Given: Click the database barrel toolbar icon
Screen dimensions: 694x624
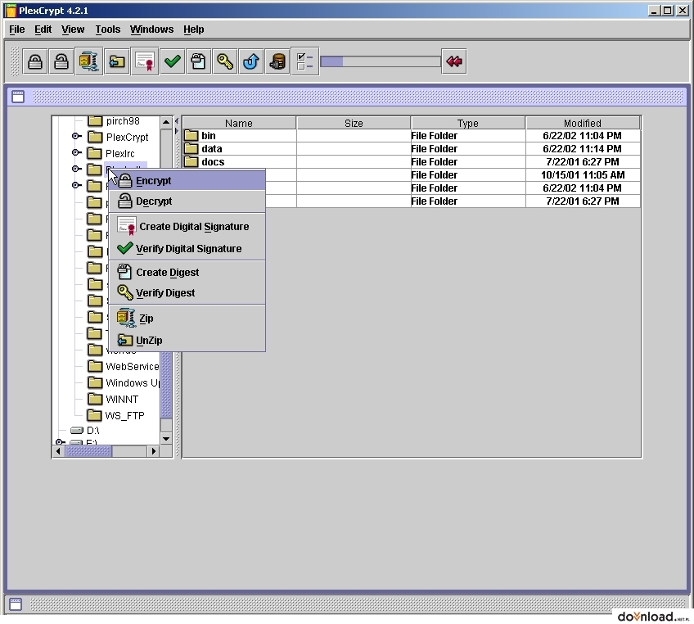Looking at the screenshot, I should point(277,61).
